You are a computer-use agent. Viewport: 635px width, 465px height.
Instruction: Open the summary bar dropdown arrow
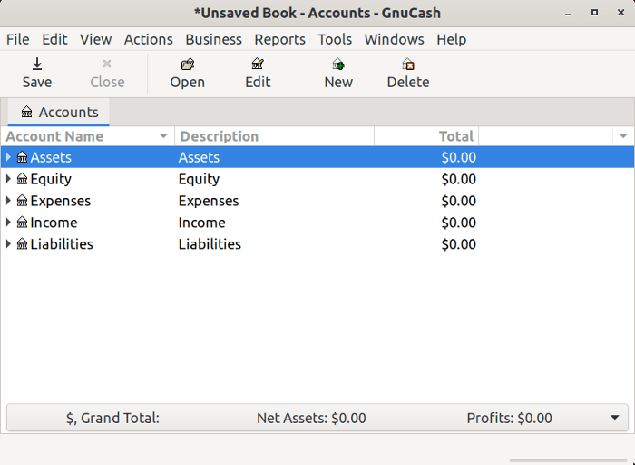[614, 418]
